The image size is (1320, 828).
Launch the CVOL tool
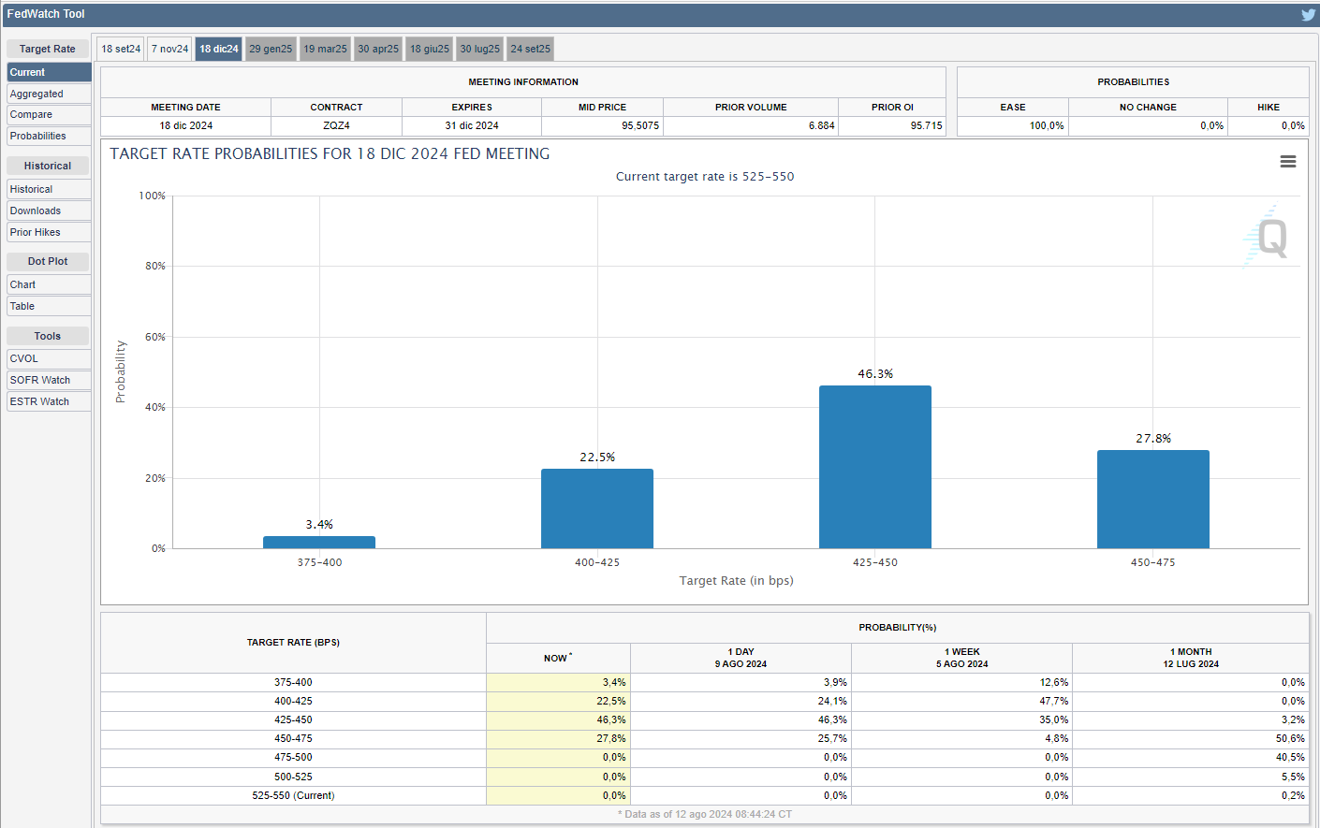[49, 358]
